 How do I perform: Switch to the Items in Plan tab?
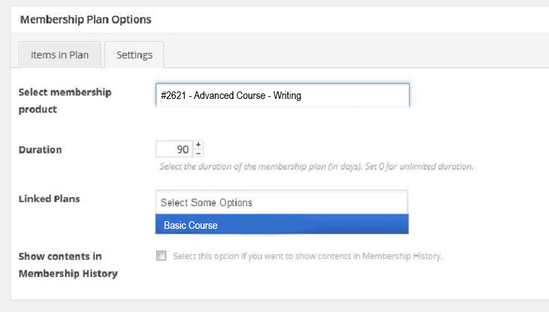coord(60,55)
